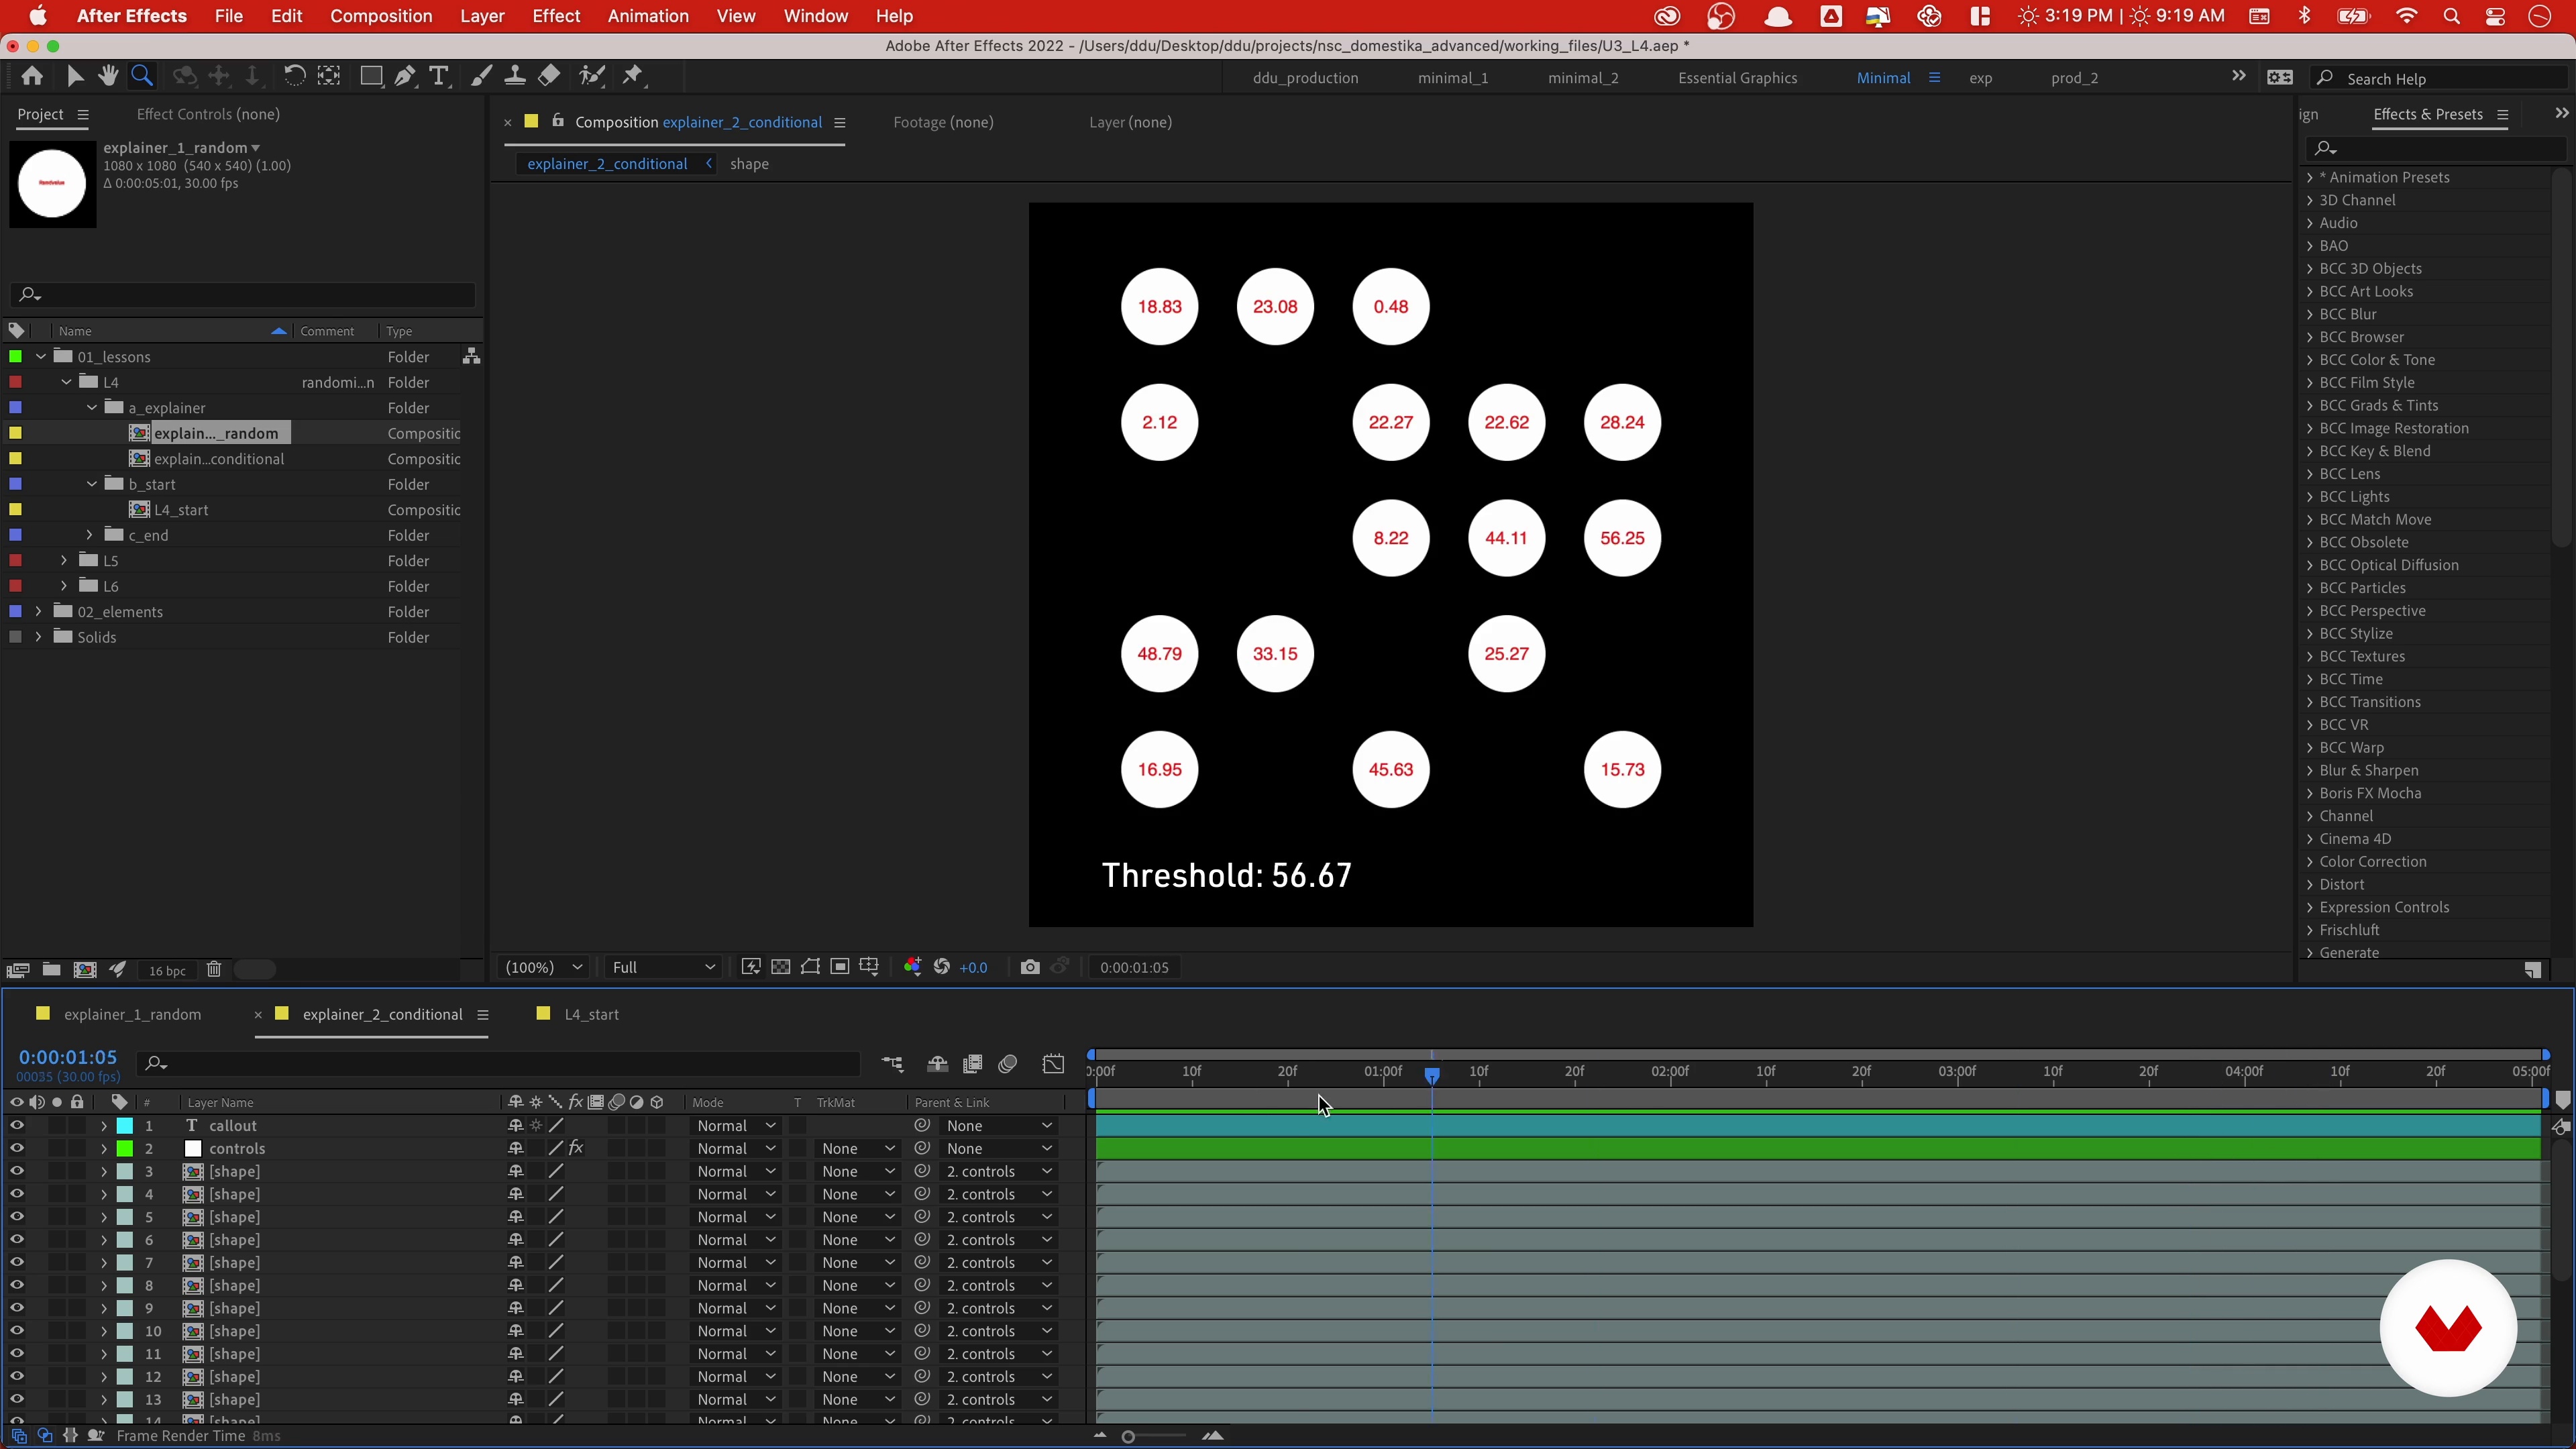Screen dimensions: 2576x1449
Task: Open the Effect Controls panel tab
Action: pos(208,114)
